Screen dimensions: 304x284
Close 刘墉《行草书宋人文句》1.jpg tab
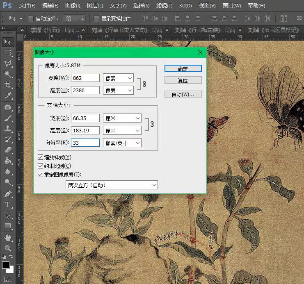click(x=167, y=30)
